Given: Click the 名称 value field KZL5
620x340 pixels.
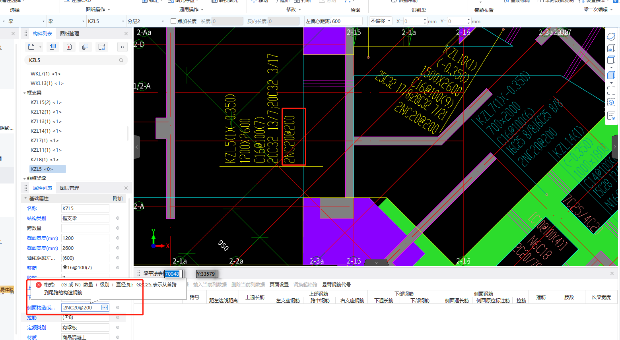Looking at the screenshot, I should 85,208.
